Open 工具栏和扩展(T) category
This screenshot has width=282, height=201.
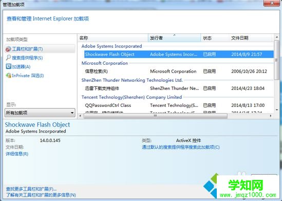(x=40, y=49)
